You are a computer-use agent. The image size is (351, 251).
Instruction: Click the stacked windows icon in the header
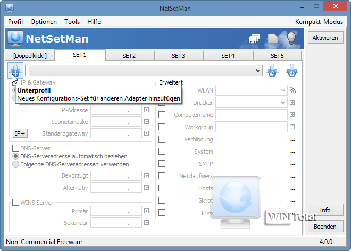(x=254, y=38)
